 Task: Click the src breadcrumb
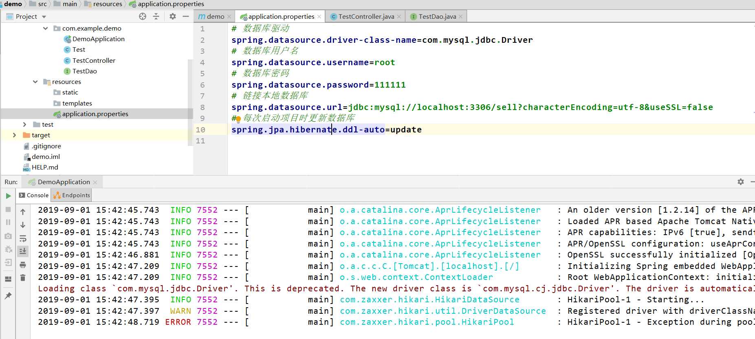click(x=38, y=4)
